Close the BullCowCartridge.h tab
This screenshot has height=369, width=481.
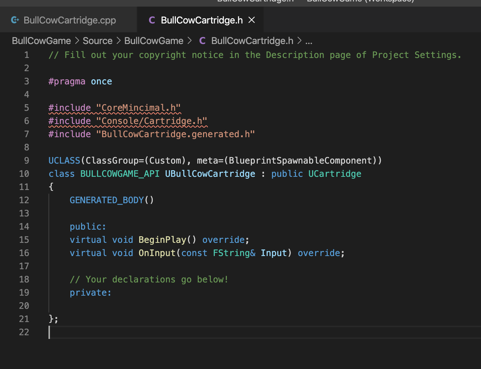point(252,20)
